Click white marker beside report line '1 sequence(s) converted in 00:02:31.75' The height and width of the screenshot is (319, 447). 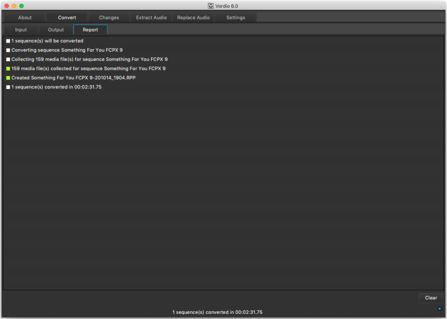tap(8, 87)
